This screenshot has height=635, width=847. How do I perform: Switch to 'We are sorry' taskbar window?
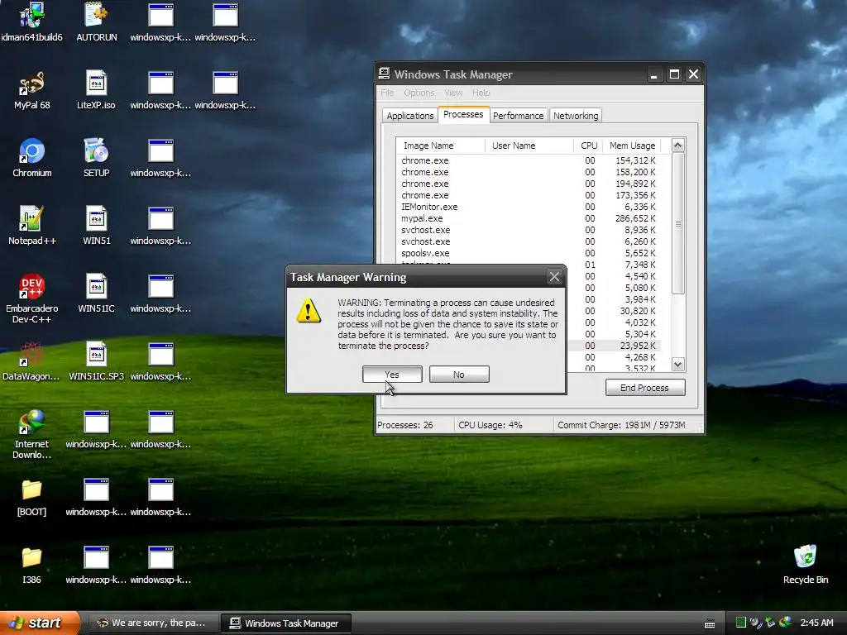[x=152, y=623]
